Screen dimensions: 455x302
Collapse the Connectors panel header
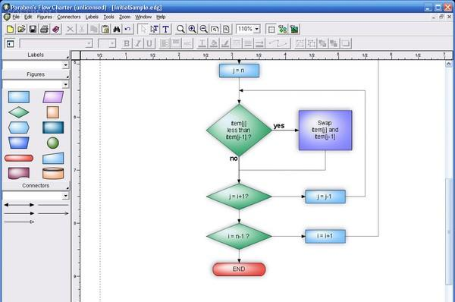point(36,186)
